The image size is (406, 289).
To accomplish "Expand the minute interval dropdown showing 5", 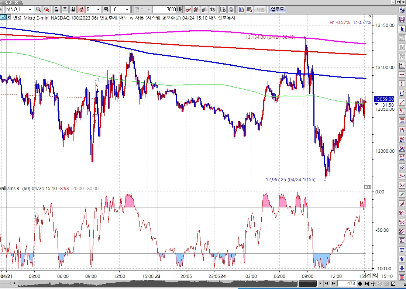I will click(98, 9).
